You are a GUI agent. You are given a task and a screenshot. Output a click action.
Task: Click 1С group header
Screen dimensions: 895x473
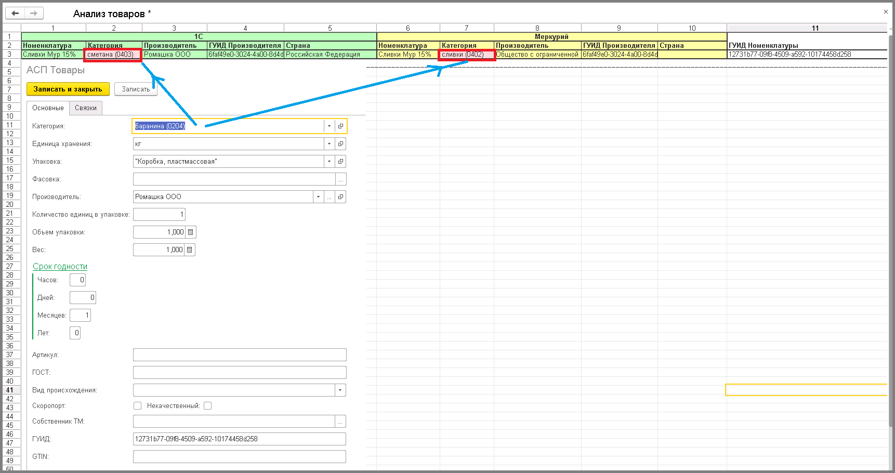click(x=199, y=37)
